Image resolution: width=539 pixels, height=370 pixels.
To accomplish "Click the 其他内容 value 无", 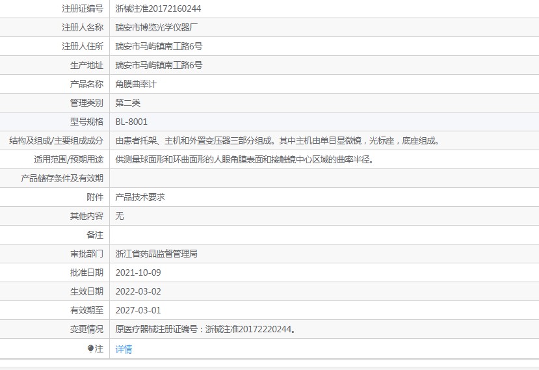I will coord(120,216).
